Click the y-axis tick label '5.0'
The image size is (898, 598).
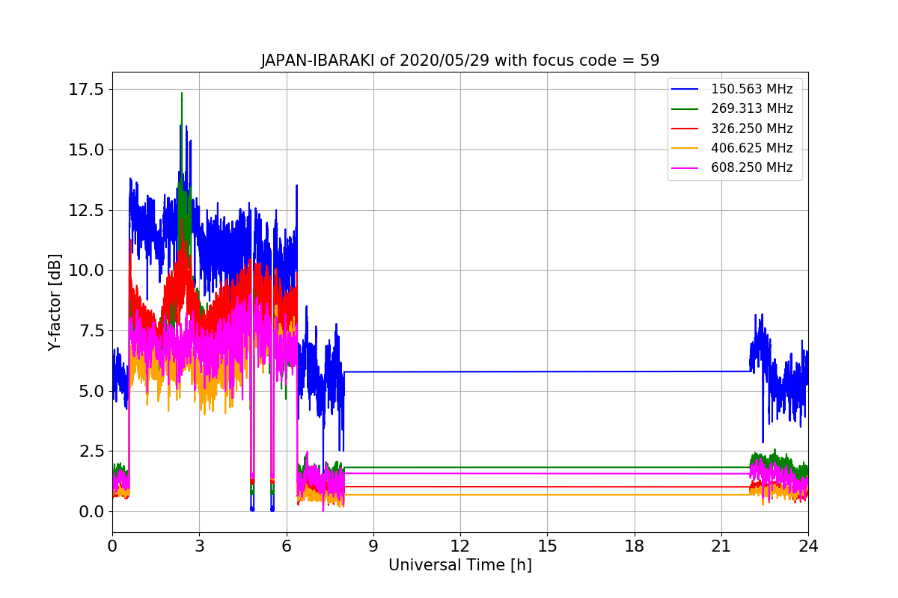(x=93, y=391)
